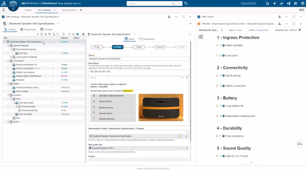Click the dark help icon in tree toolbar

[x=83, y=34]
